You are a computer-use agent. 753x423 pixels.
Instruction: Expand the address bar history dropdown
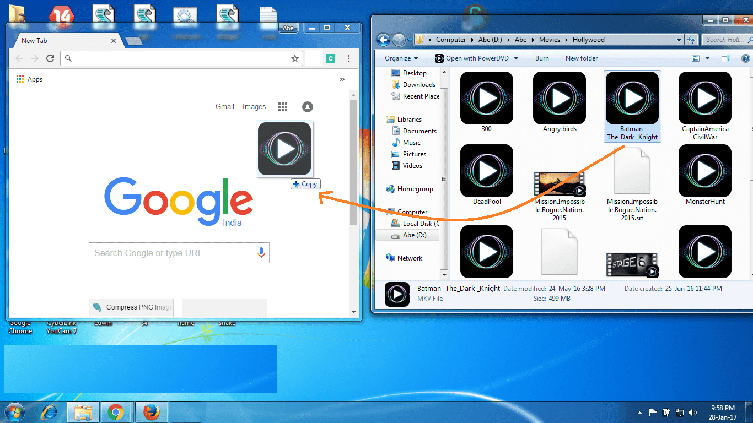coord(679,40)
